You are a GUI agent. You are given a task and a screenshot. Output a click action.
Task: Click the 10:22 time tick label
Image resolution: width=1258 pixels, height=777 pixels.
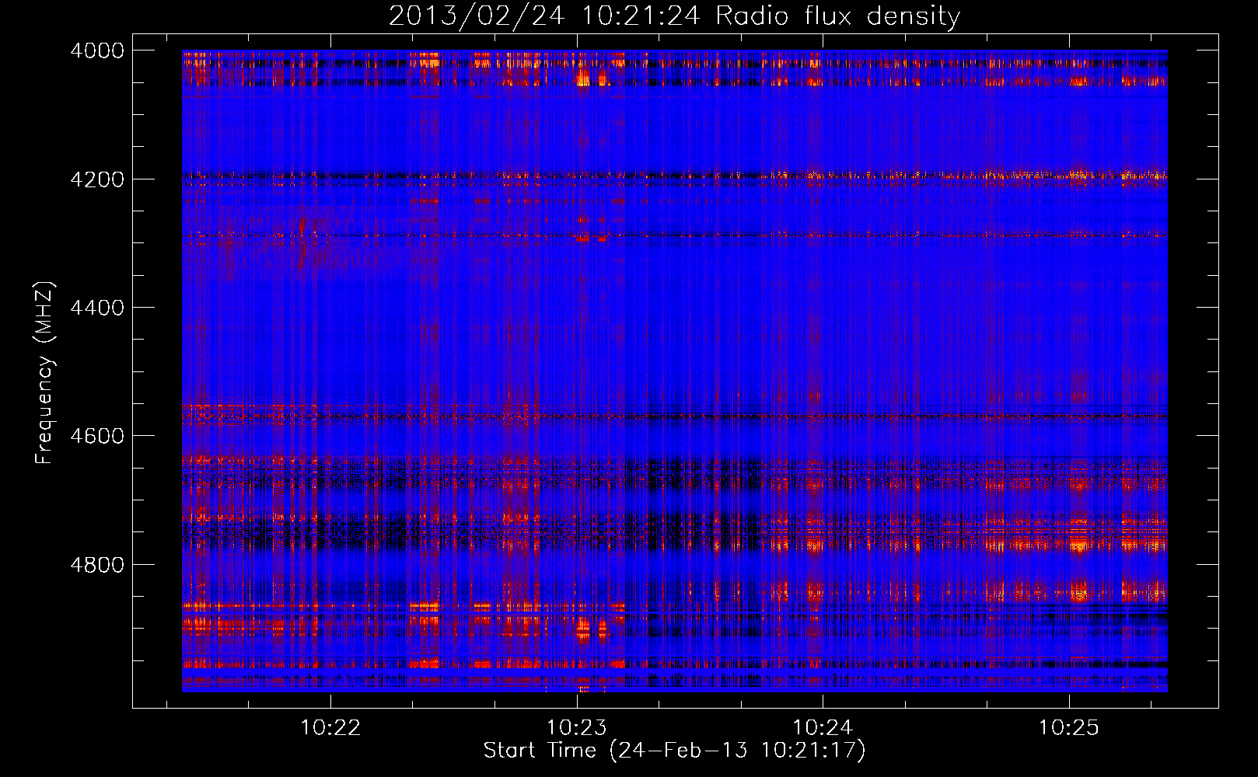point(331,728)
